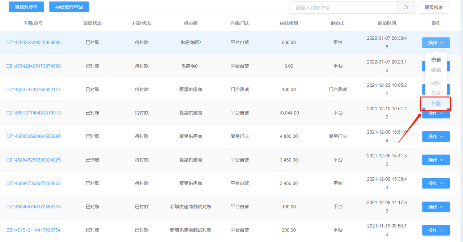Click the 对账单号 column header
This screenshot has width=463, height=242.
pos(33,23)
